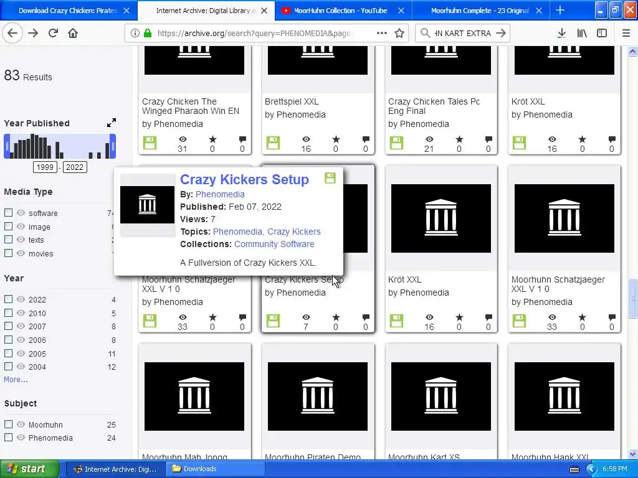Open the Community Software collection link
Image resolution: width=638 pixels, height=478 pixels.
pyautogui.click(x=274, y=244)
